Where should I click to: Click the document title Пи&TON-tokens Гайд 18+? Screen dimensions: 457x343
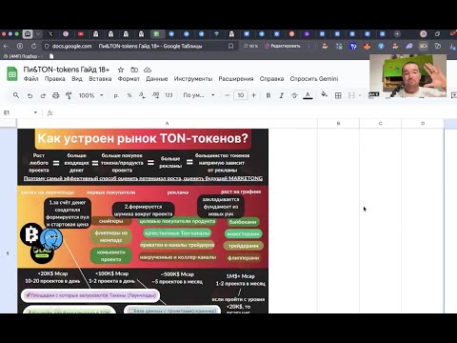[x=67, y=70]
